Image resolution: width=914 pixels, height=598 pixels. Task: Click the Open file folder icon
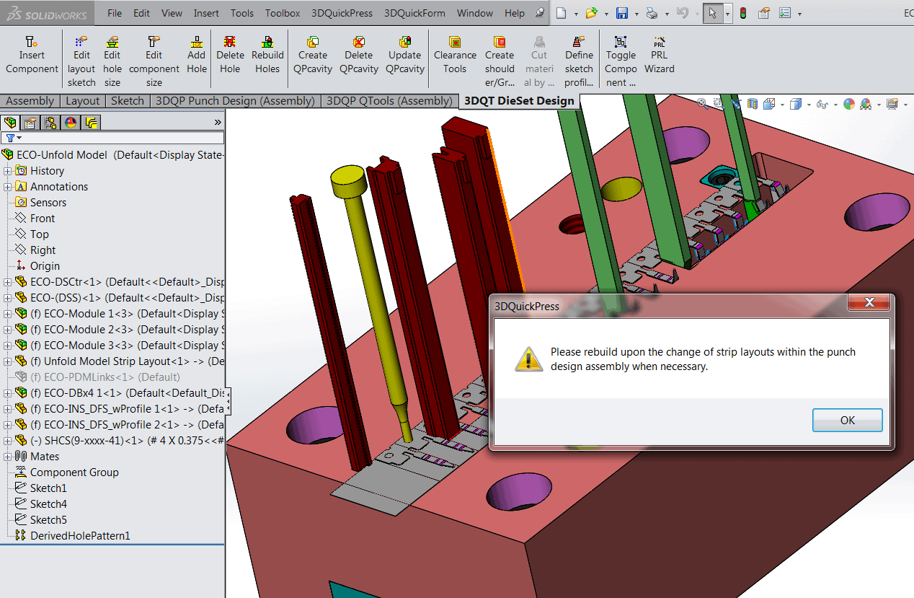tap(591, 13)
